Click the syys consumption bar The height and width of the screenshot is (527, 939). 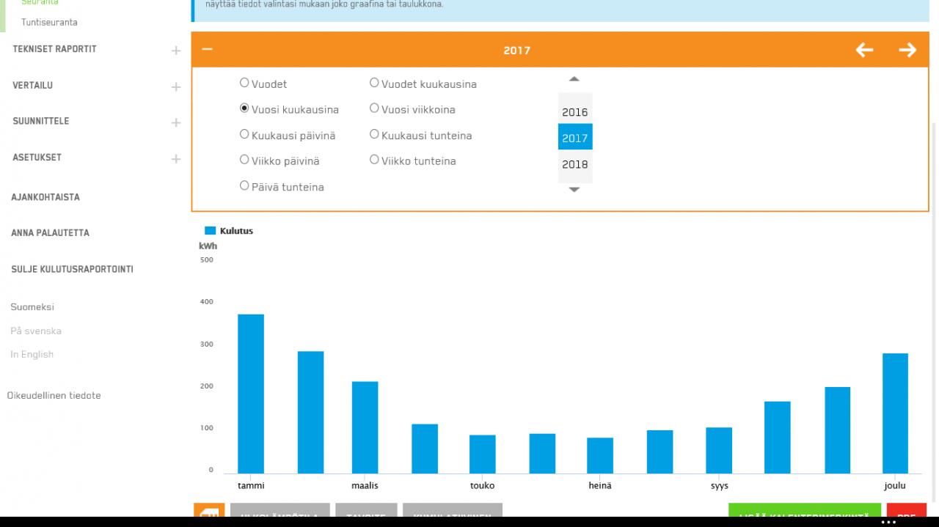719,450
